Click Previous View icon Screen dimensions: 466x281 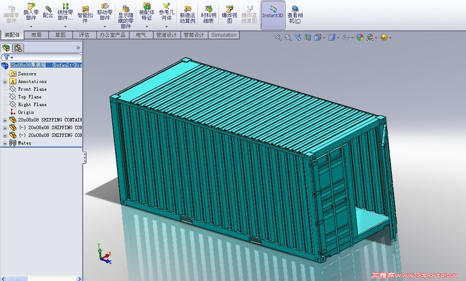(298, 37)
